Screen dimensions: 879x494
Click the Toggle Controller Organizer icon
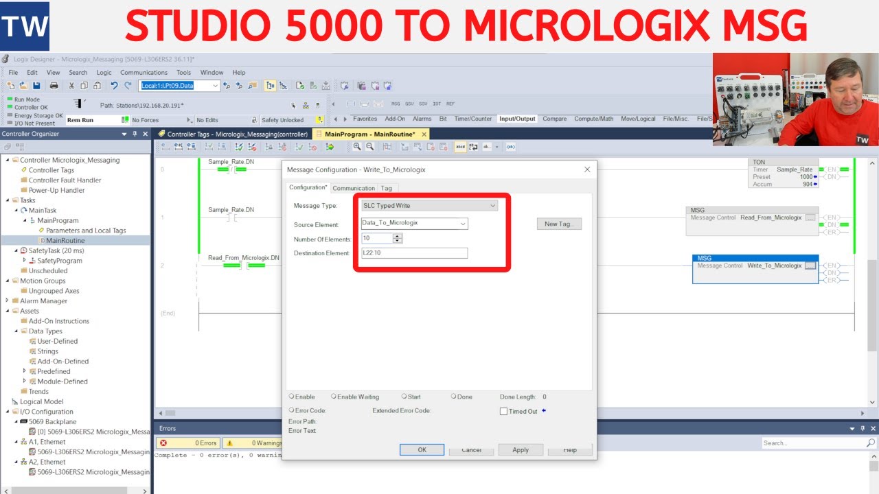click(270, 86)
